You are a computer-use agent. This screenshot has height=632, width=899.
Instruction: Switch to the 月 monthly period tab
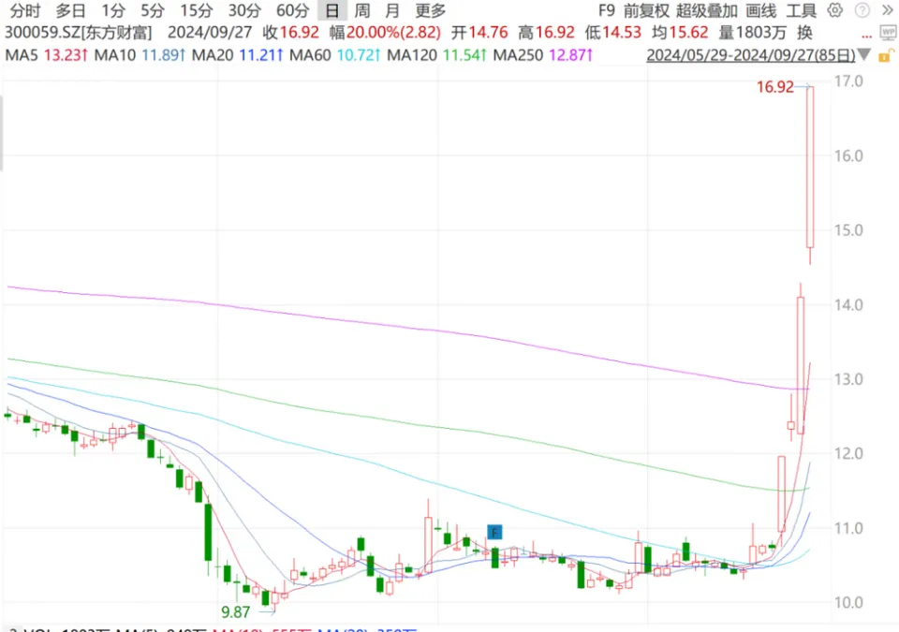click(x=391, y=11)
